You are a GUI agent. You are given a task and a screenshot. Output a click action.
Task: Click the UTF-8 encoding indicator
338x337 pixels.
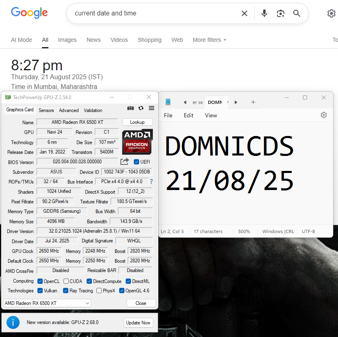(308, 231)
